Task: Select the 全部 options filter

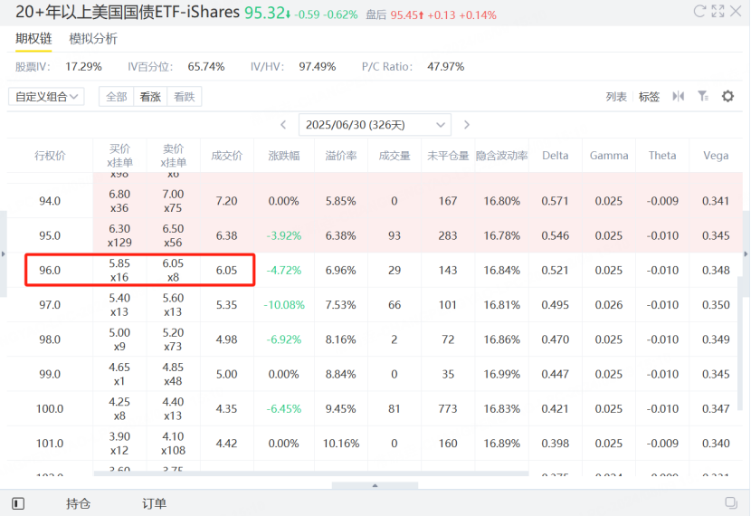Action: coord(117,97)
